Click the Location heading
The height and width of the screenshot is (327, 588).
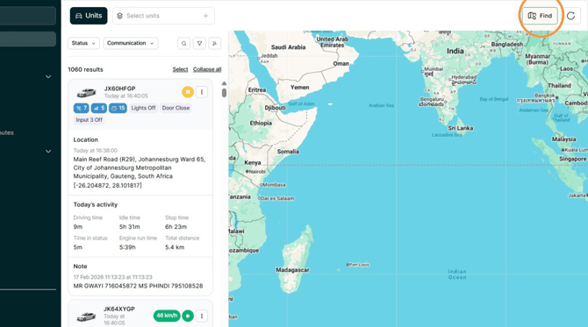[x=85, y=139]
